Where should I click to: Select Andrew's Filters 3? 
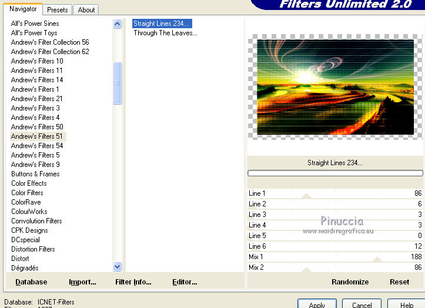coord(35,108)
